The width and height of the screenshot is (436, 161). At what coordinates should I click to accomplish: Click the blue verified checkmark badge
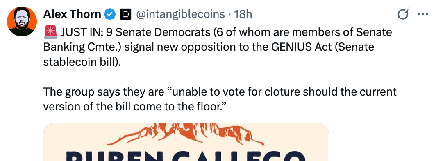point(110,14)
